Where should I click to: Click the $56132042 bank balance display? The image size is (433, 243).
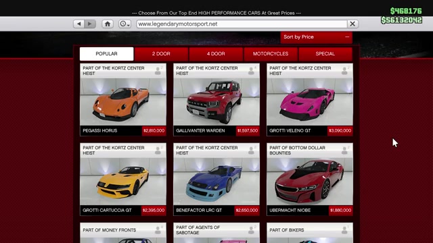(x=401, y=20)
